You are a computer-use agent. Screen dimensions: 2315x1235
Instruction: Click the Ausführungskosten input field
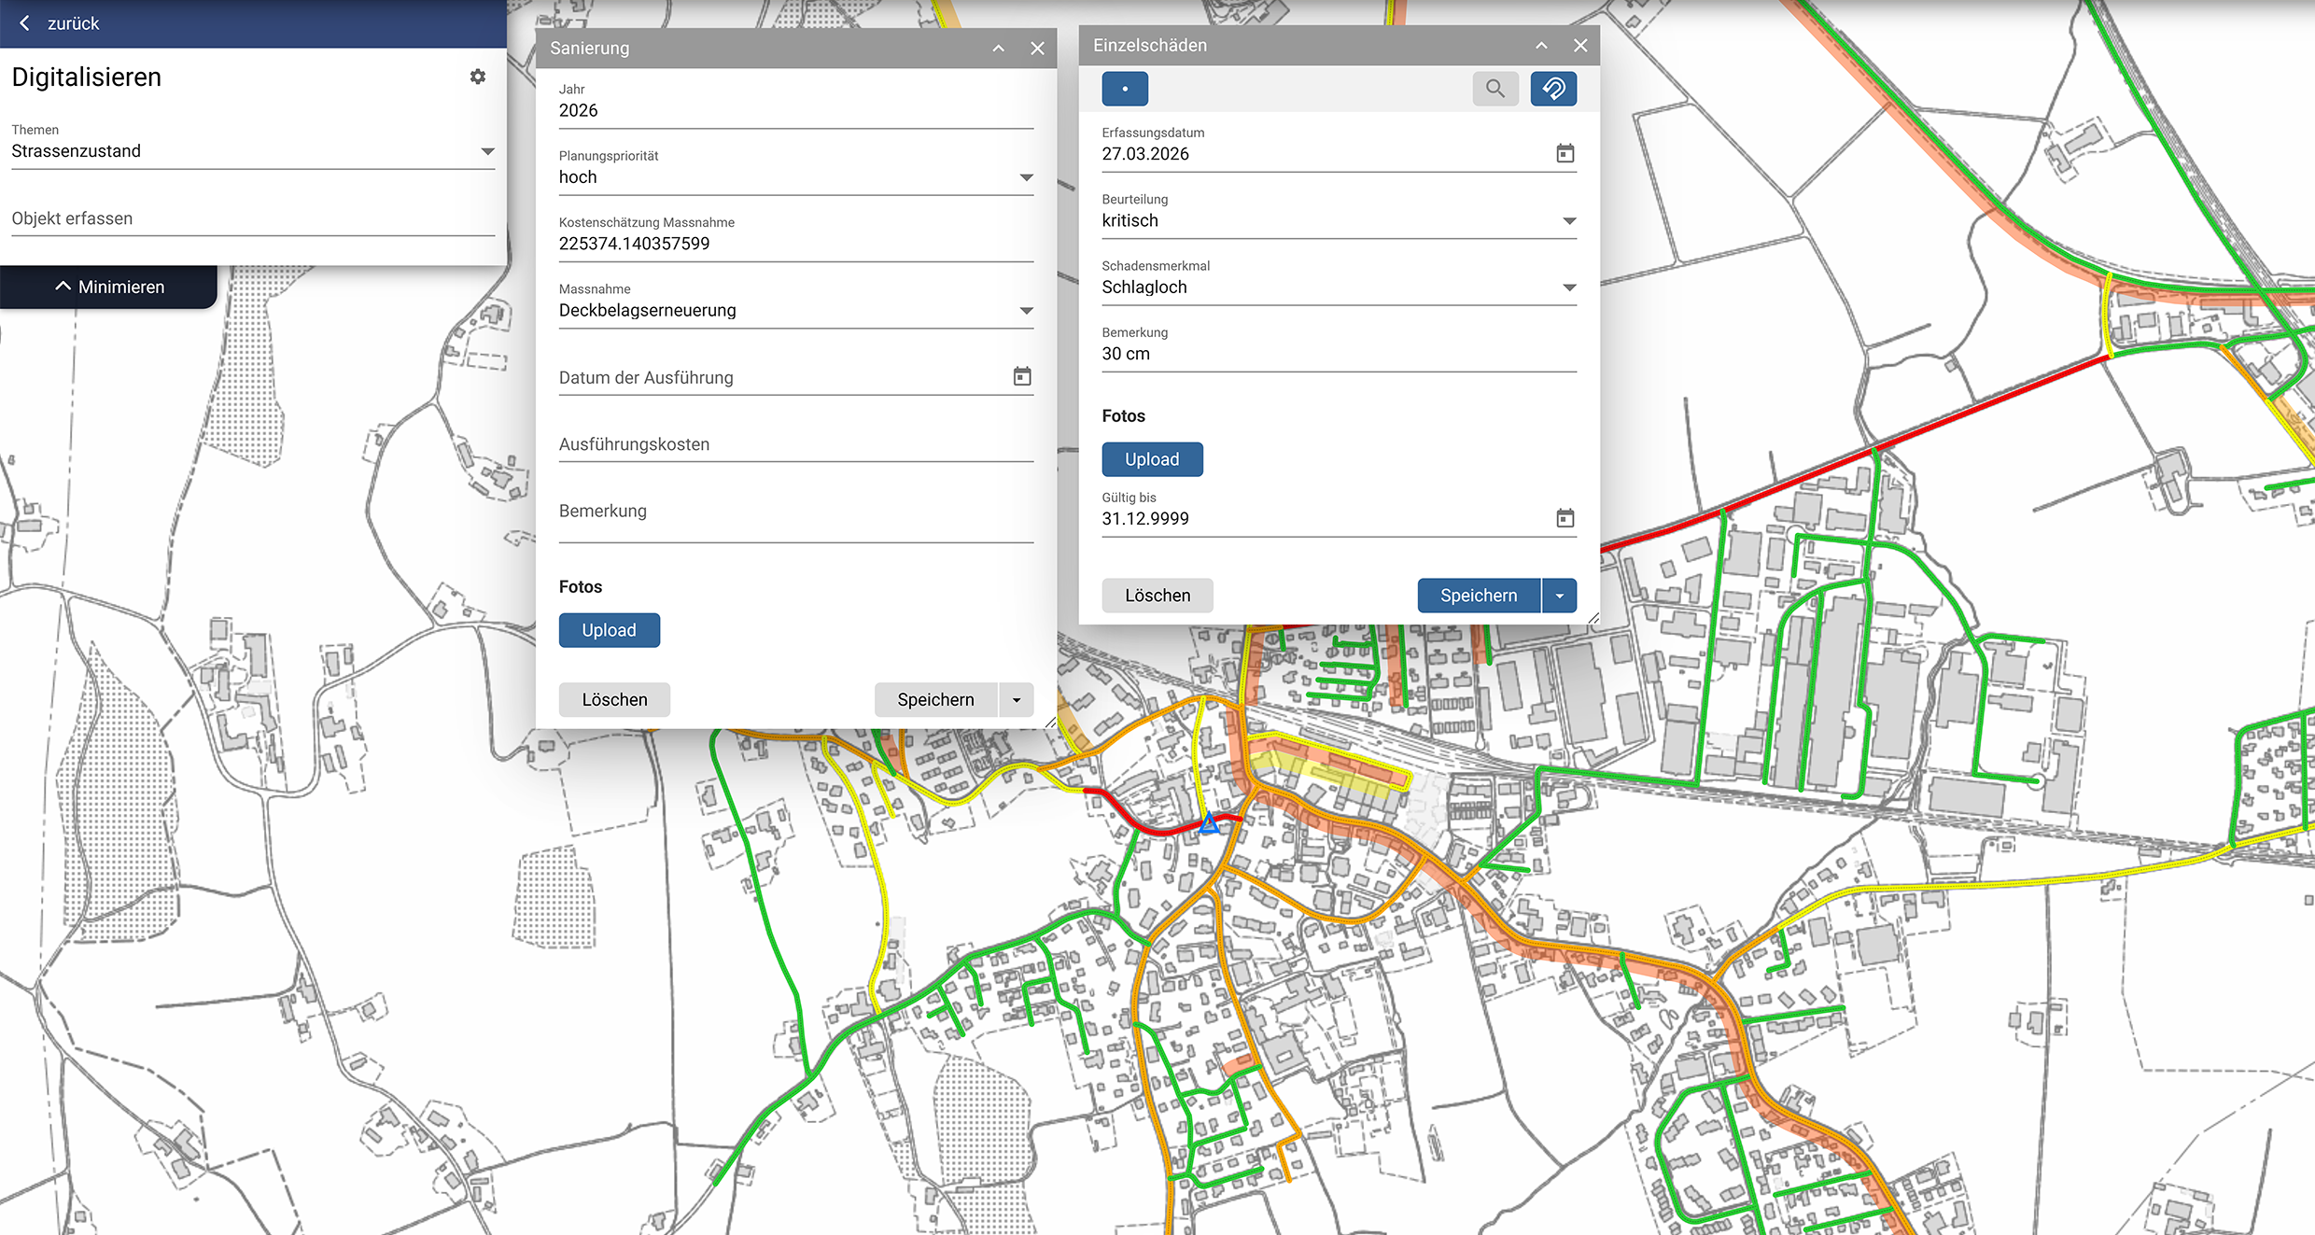(x=795, y=444)
